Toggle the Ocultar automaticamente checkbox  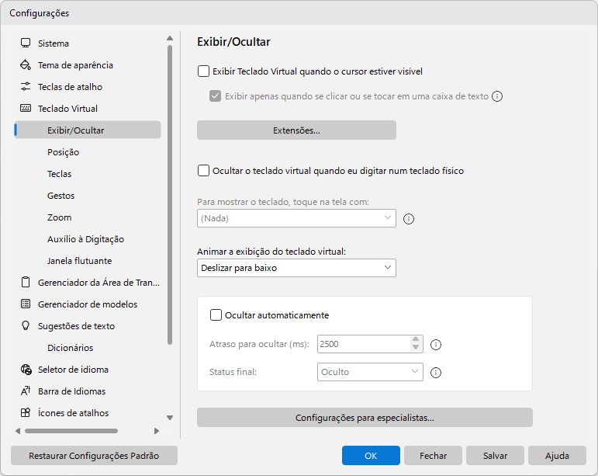216,315
